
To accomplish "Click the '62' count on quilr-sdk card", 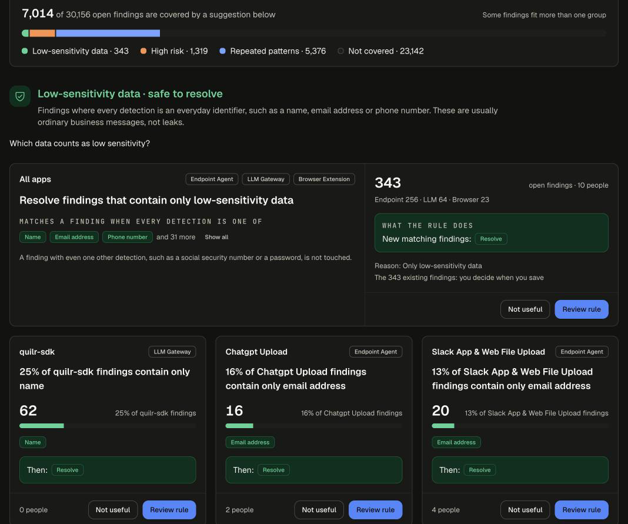I will click(x=28, y=410).
